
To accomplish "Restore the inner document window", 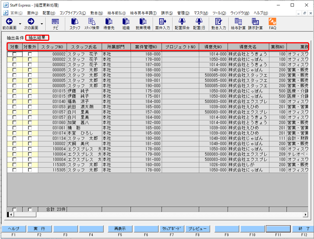I will [x=305, y=13].
